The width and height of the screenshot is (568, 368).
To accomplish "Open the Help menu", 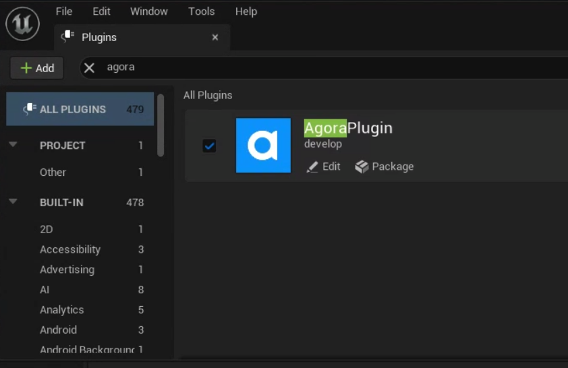I will point(246,11).
